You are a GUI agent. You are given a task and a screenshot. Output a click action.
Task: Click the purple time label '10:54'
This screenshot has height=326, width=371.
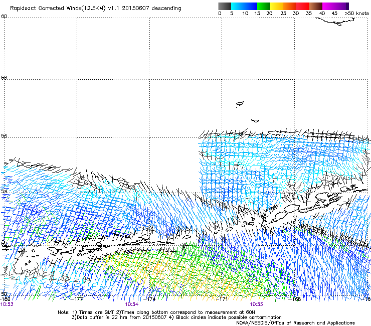132,304
